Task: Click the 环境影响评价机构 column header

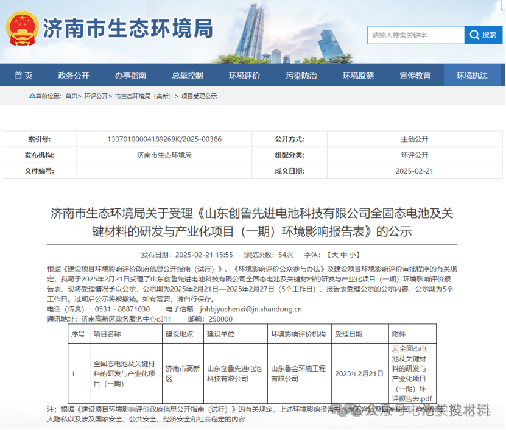Action: 298,334
